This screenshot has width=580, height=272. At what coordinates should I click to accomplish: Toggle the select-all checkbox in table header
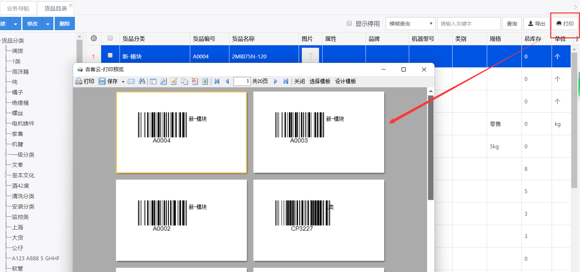point(110,38)
